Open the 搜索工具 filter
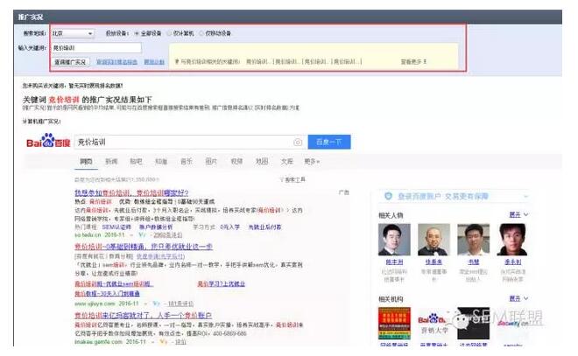This screenshot has height=356, width=578. click(293, 179)
